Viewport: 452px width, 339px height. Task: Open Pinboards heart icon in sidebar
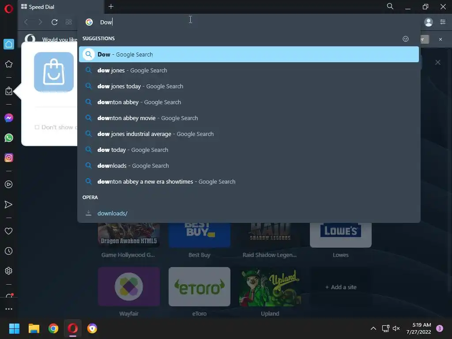9,231
